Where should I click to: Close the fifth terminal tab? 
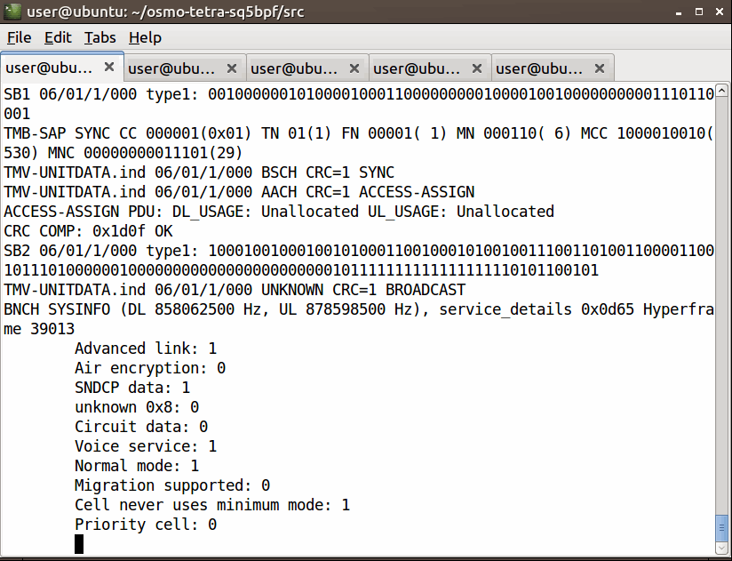coord(600,68)
